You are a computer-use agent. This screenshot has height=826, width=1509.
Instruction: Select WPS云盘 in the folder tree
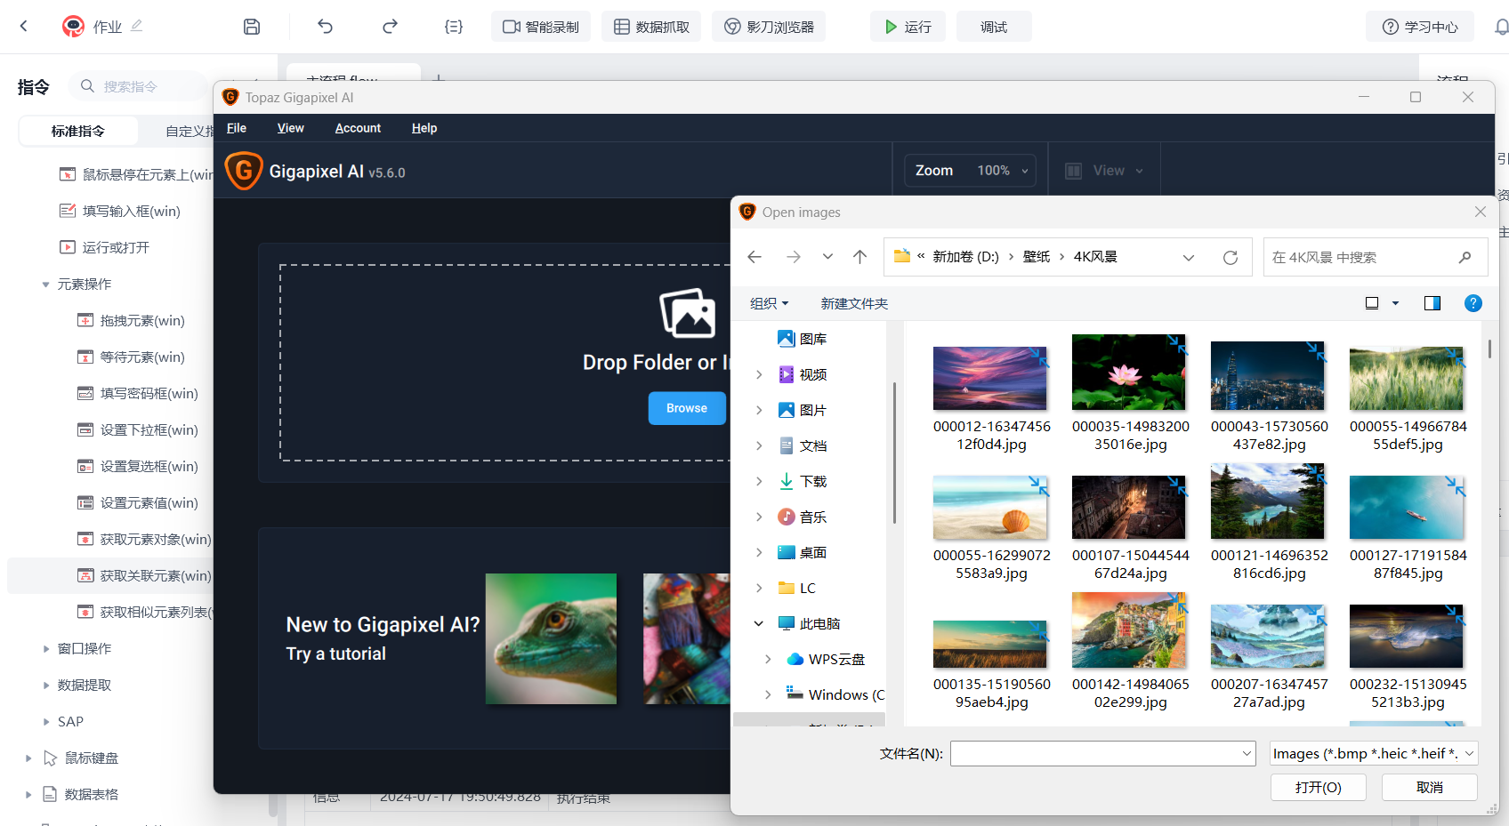point(826,659)
